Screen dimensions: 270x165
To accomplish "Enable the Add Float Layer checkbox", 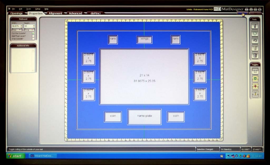I will click(x=33, y=36).
